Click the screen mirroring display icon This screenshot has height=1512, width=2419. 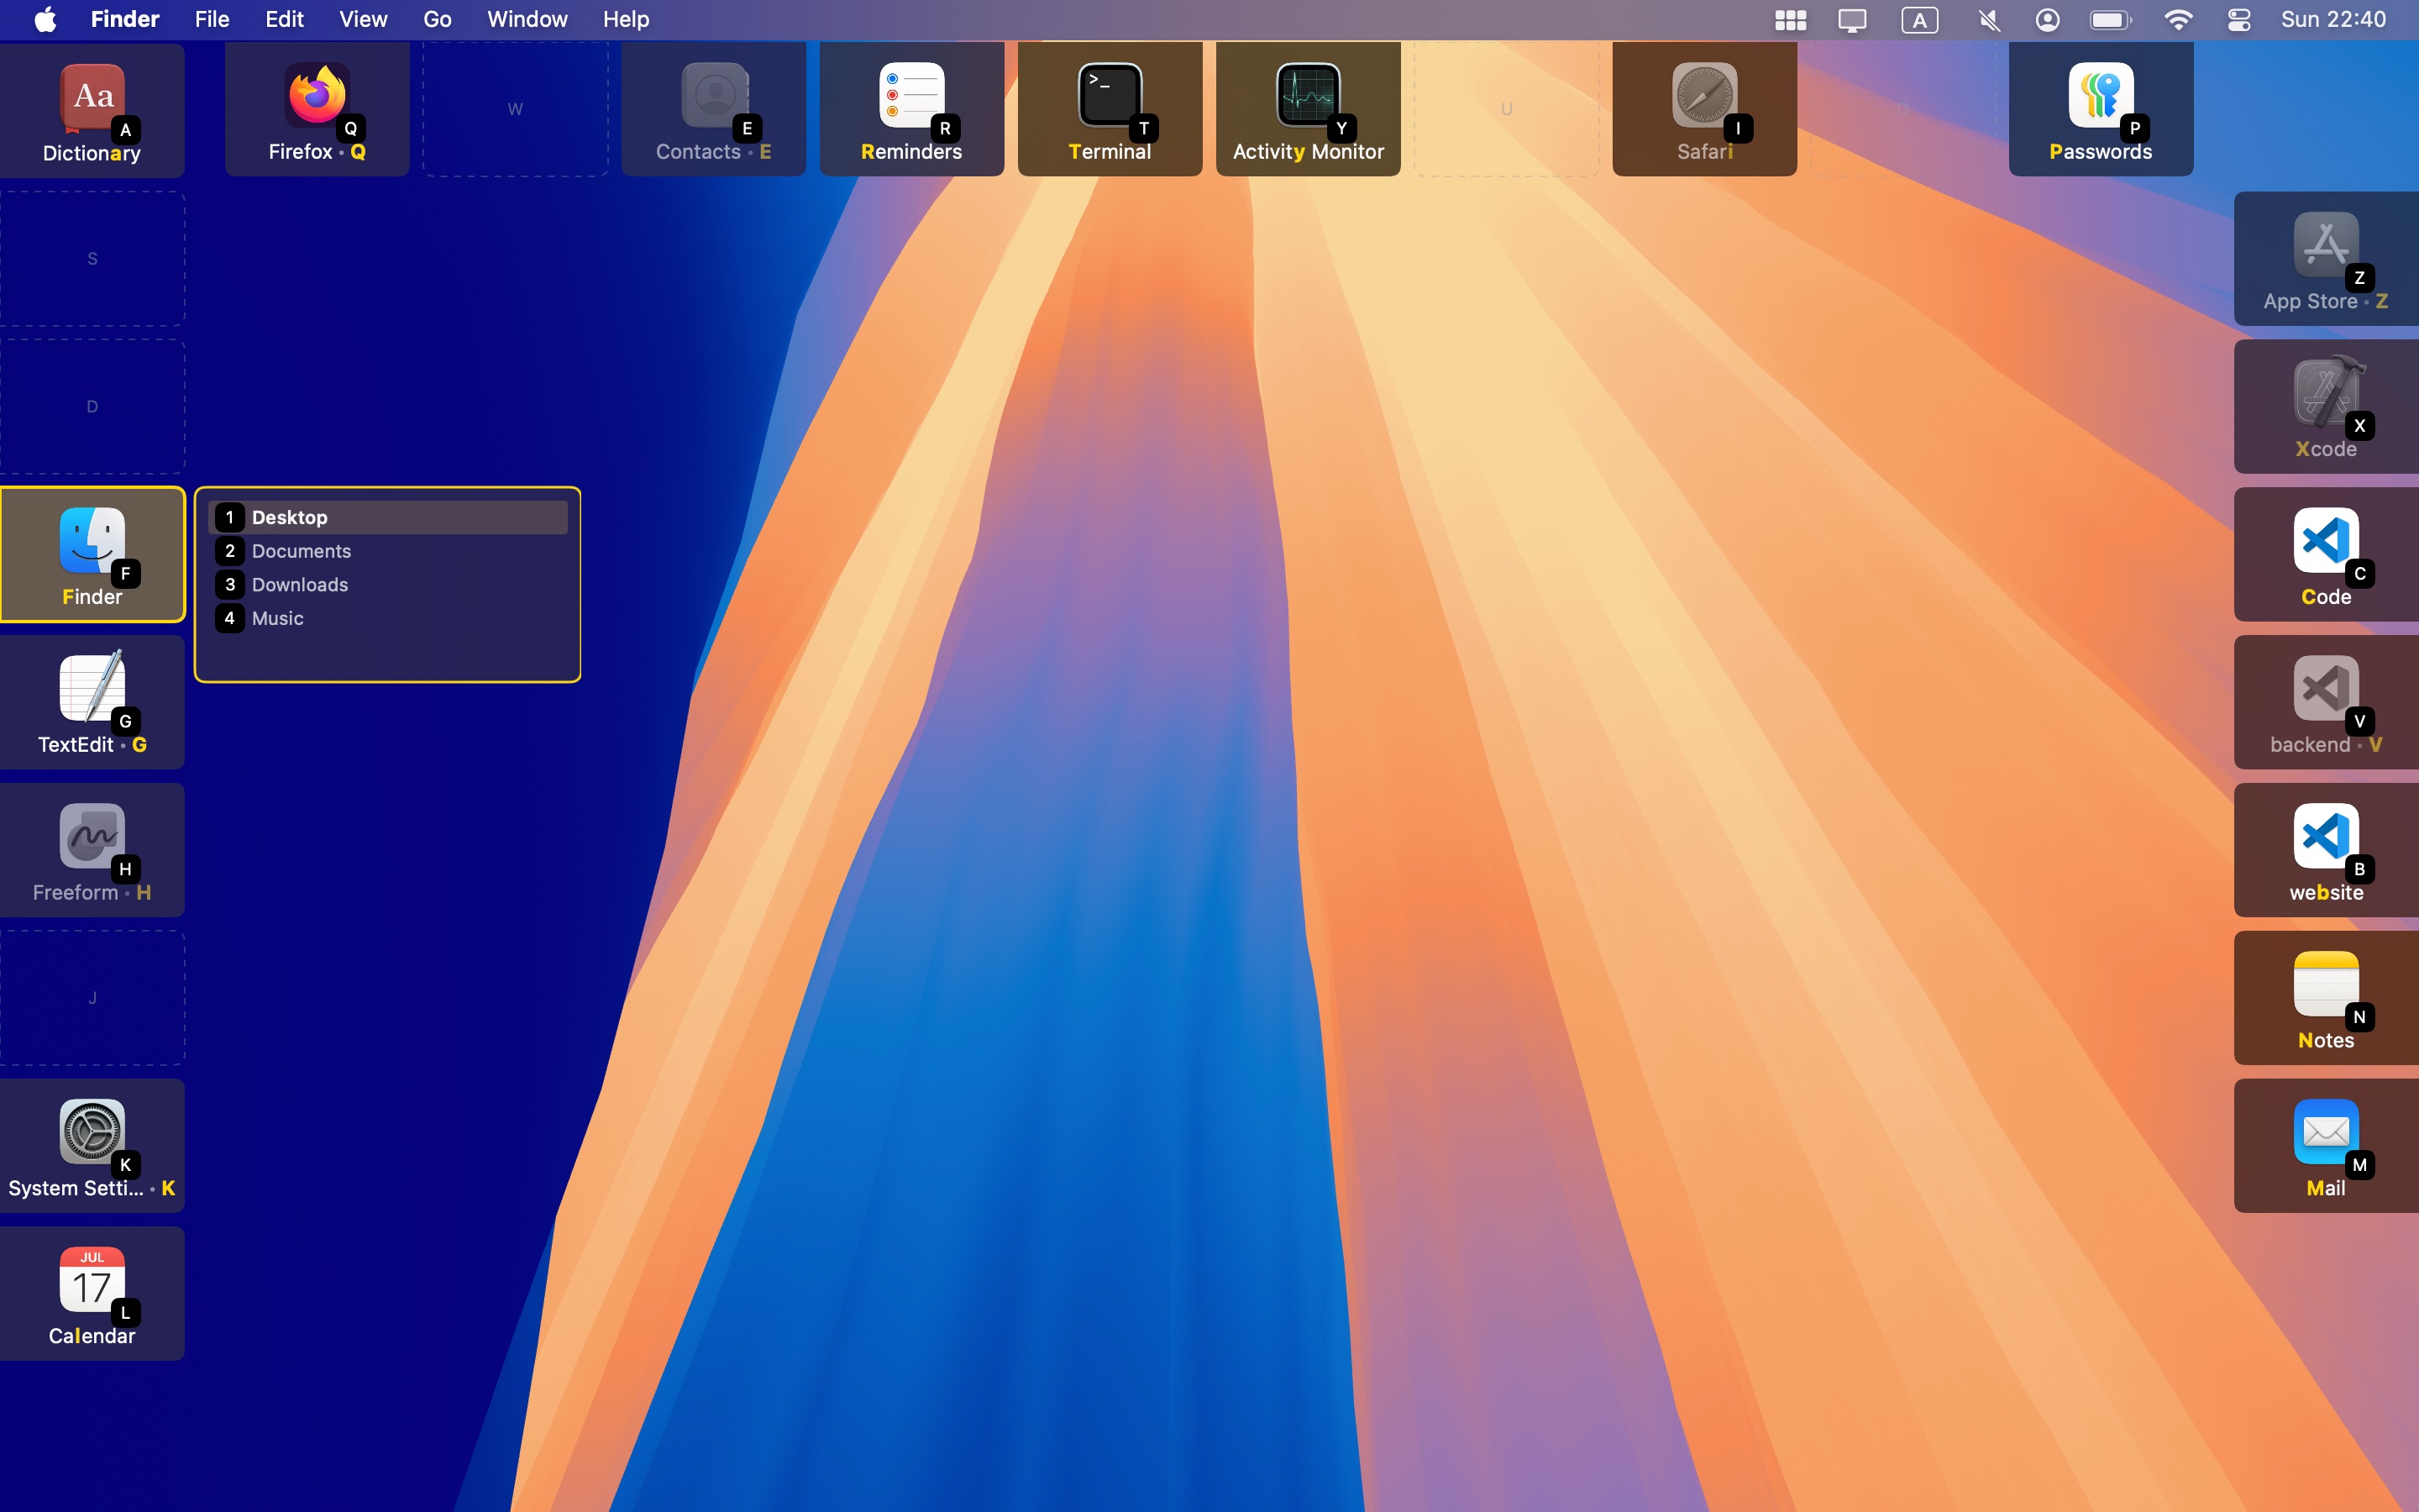pyautogui.click(x=1852, y=20)
